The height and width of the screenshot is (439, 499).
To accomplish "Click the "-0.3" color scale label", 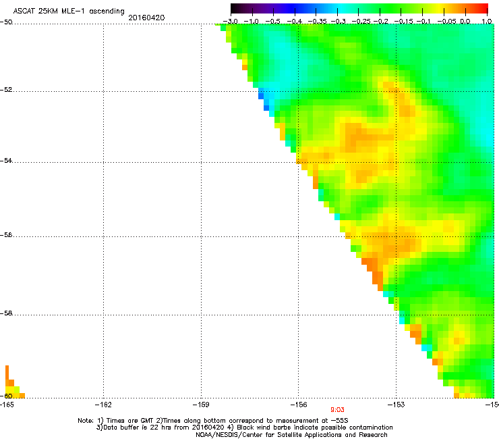I will pyautogui.click(x=339, y=22).
